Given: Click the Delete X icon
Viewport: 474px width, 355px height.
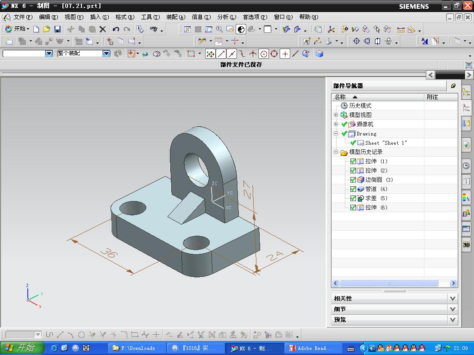Looking at the screenshot, I should point(103,29).
